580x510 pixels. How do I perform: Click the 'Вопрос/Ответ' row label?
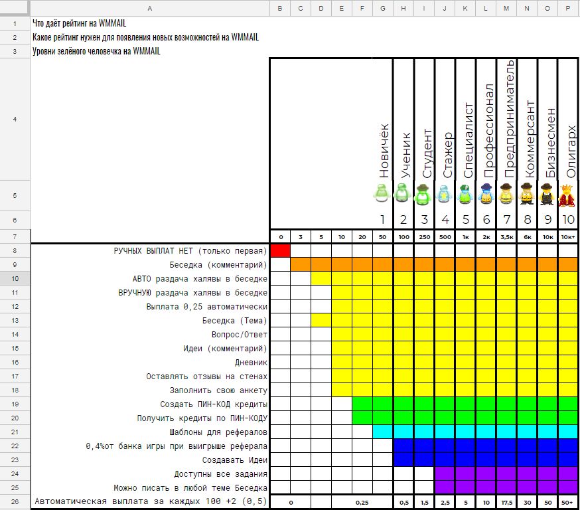(x=240, y=335)
